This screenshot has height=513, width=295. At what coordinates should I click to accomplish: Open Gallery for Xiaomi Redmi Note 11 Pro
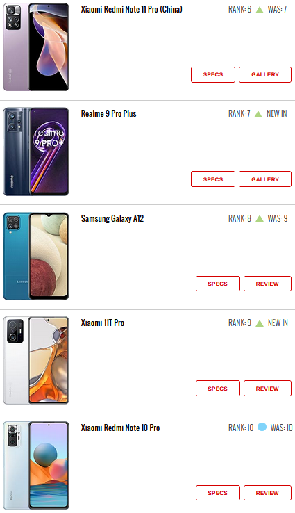tap(265, 74)
